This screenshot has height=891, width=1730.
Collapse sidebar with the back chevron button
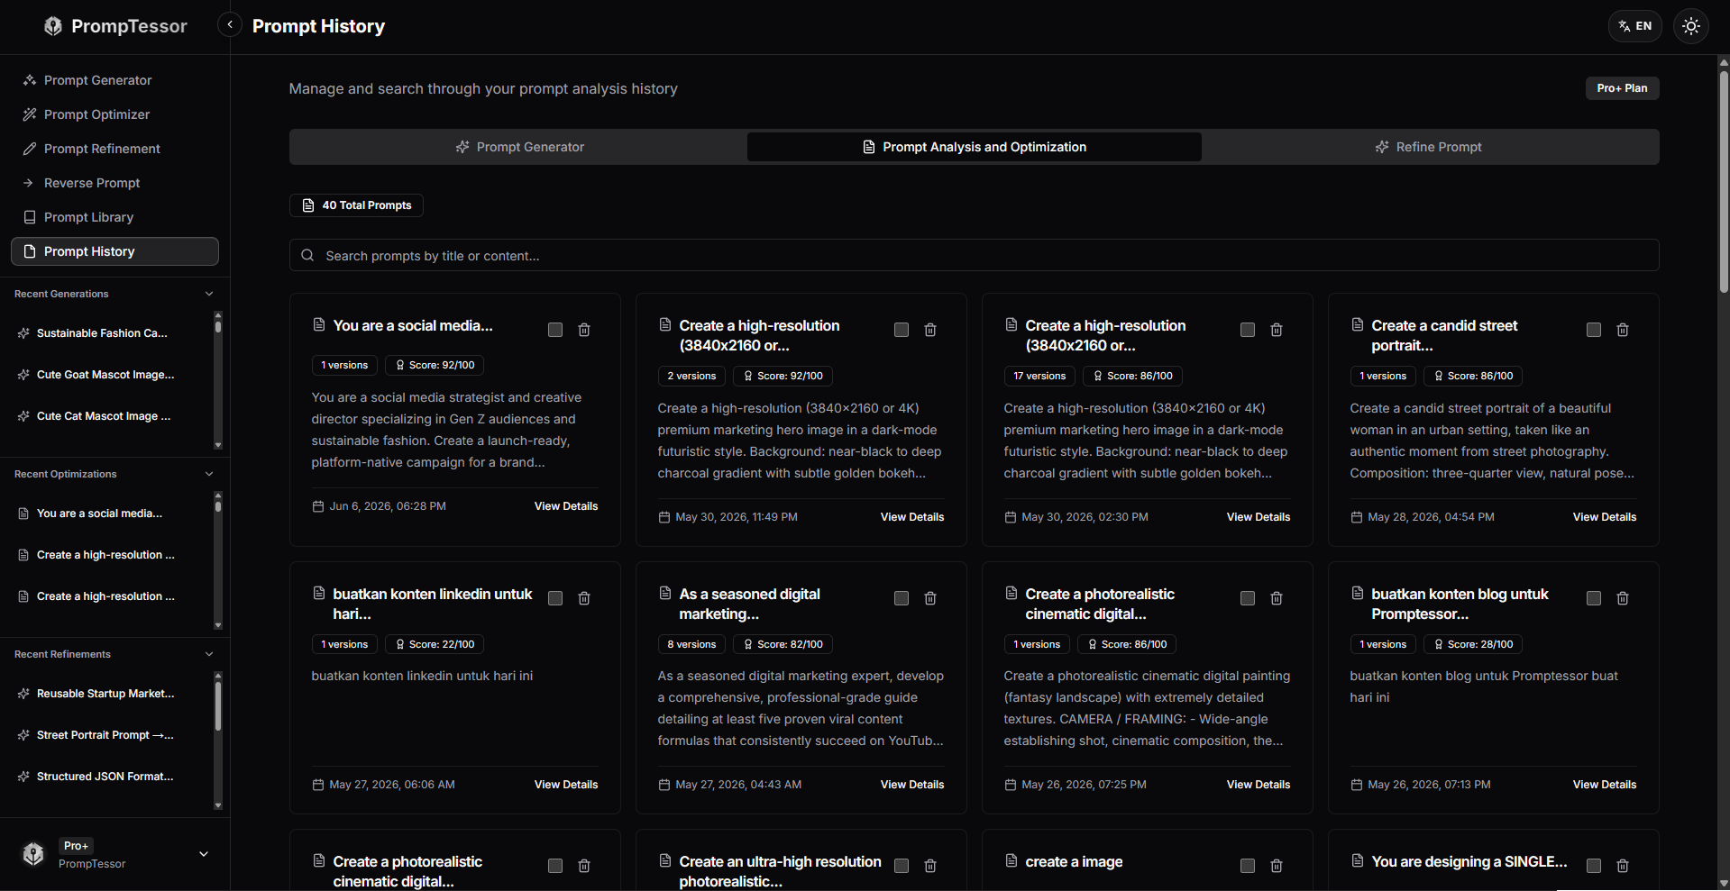tap(230, 25)
